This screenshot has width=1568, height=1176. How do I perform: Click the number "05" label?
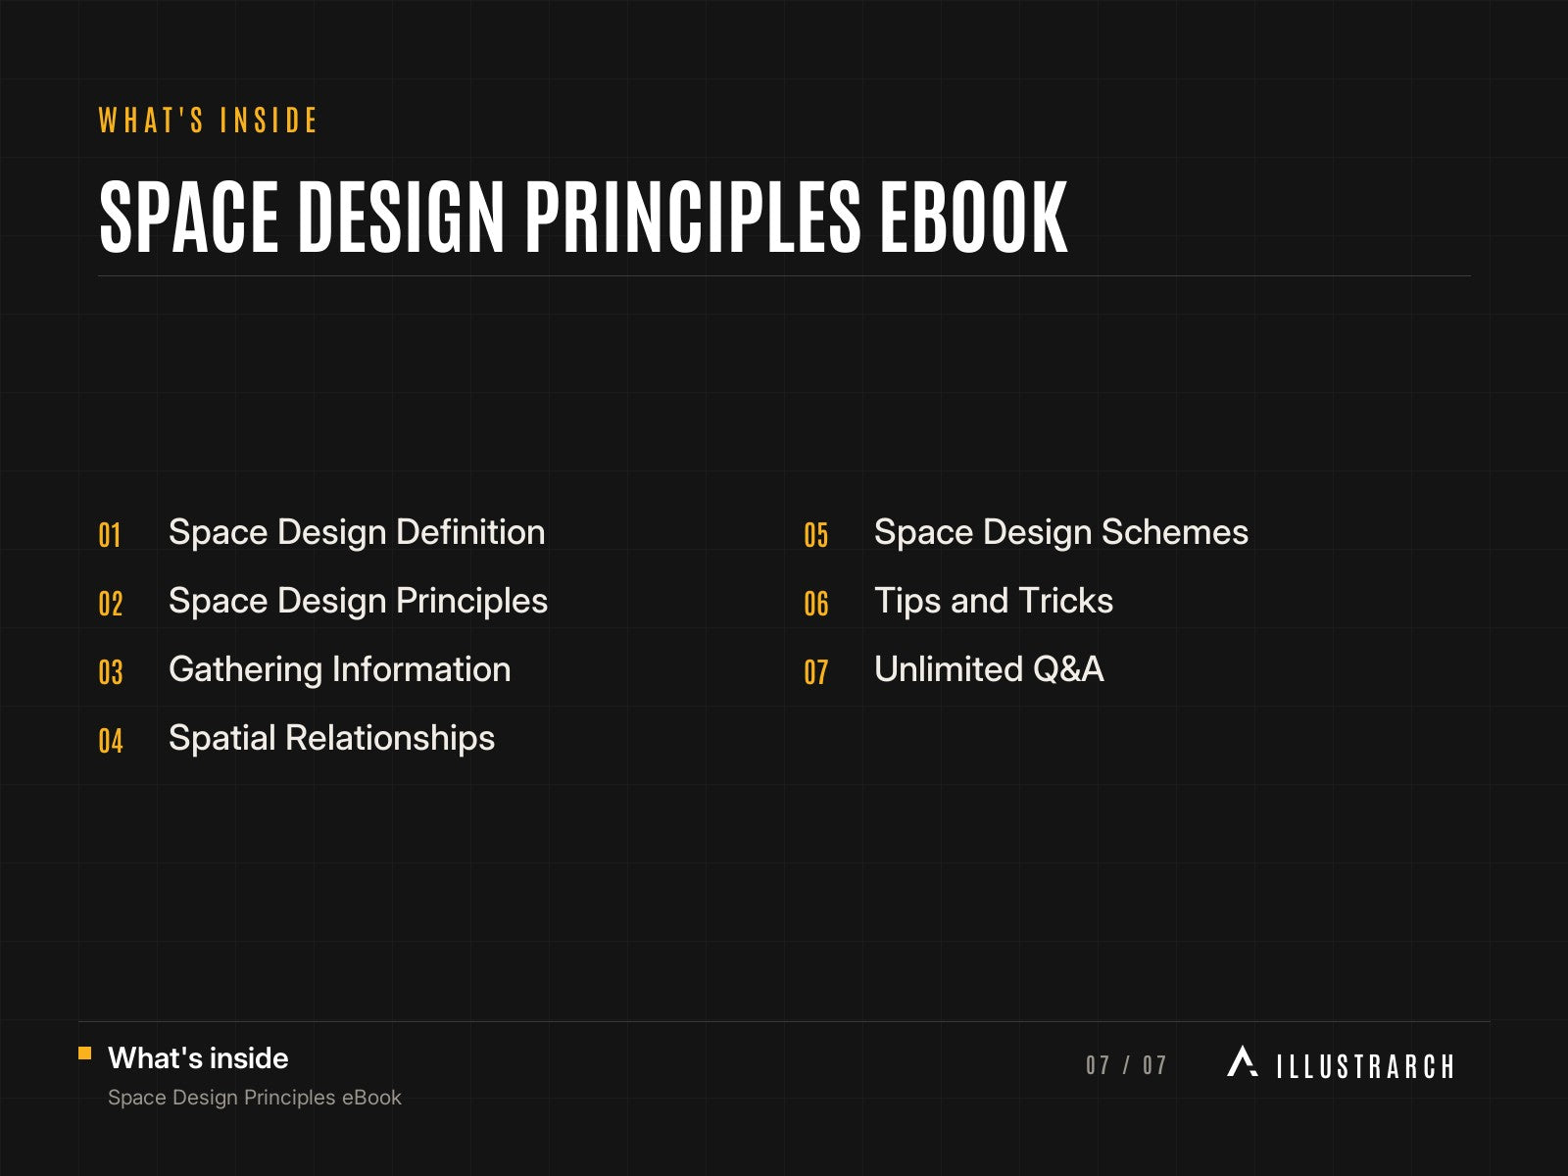(816, 535)
